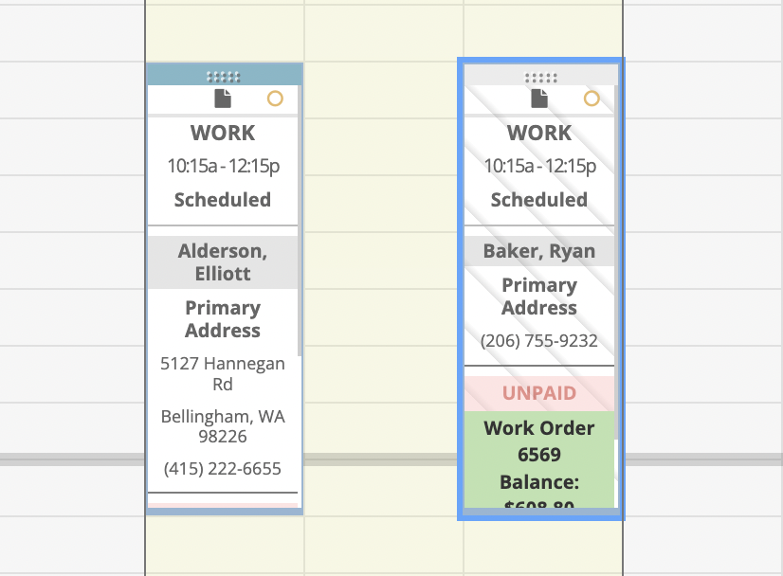
Task: Grab the drag handle on Alderson's card
Action: (x=223, y=77)
